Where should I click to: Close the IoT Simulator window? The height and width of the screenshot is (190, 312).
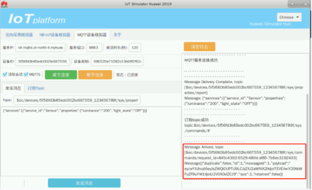305,4
